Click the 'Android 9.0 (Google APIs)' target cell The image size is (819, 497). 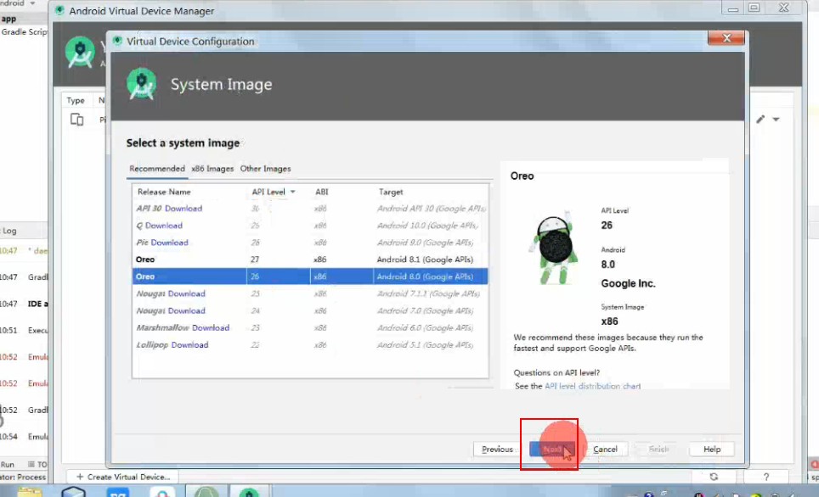[x=425, y=243]
